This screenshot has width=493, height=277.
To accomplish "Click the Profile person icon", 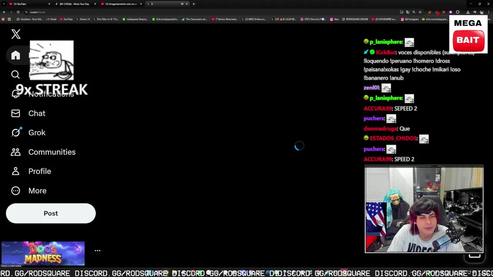I will [15, 171].
